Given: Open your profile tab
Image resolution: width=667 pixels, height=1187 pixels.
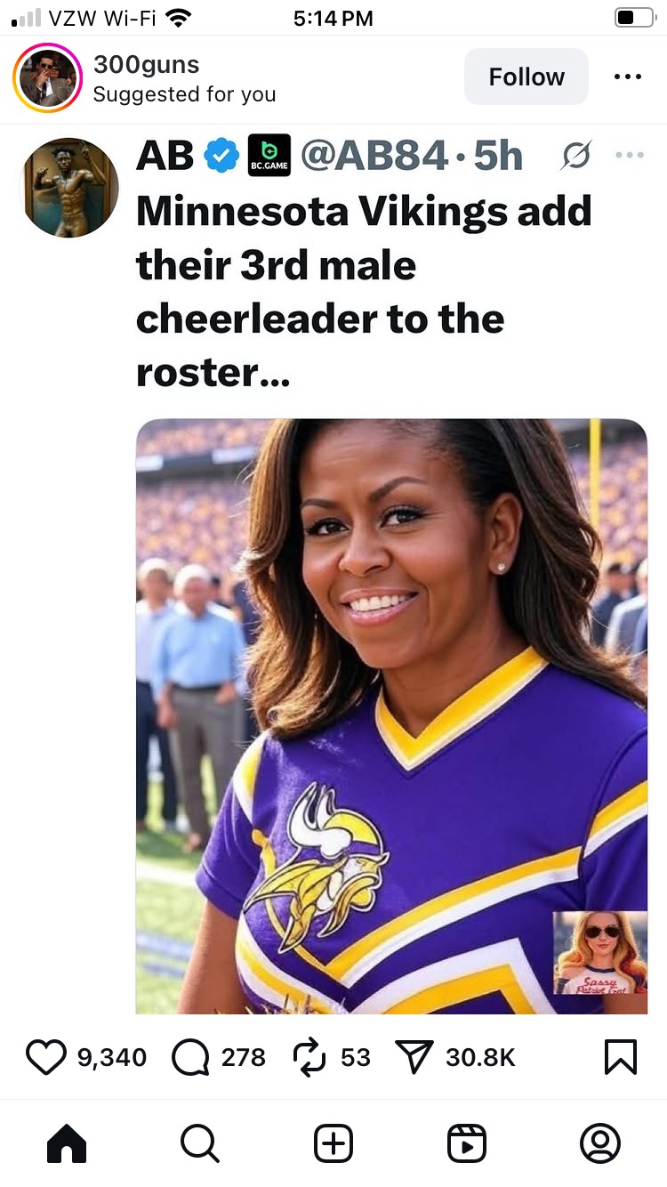Looking at the screenshot, I should coord(599,1143).
